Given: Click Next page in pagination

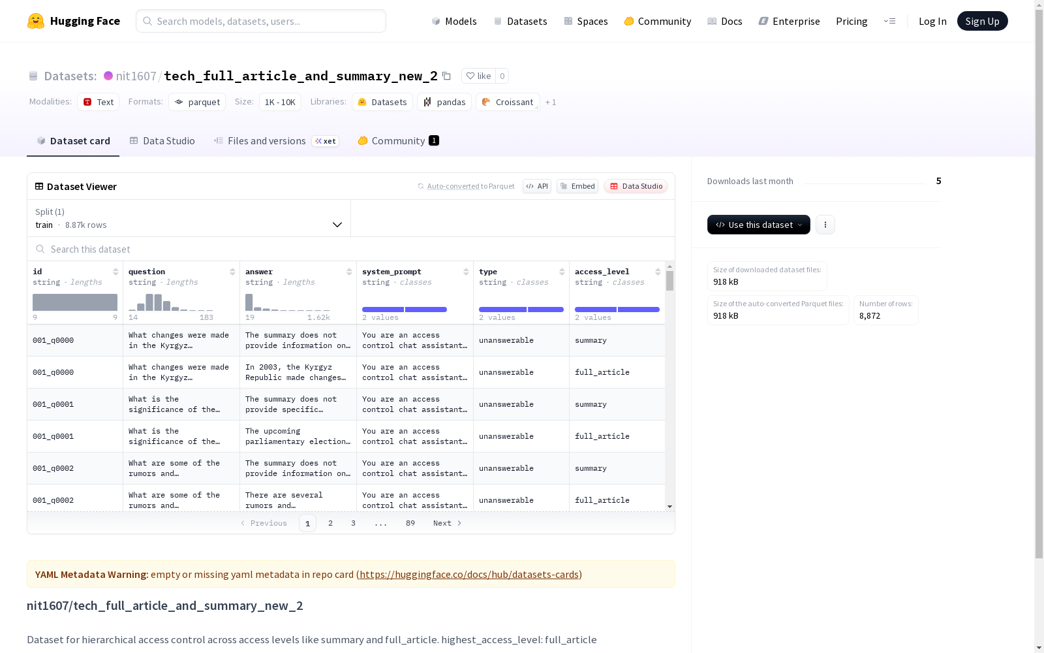Looking at the screenshot, I should [x=448, y=523].
